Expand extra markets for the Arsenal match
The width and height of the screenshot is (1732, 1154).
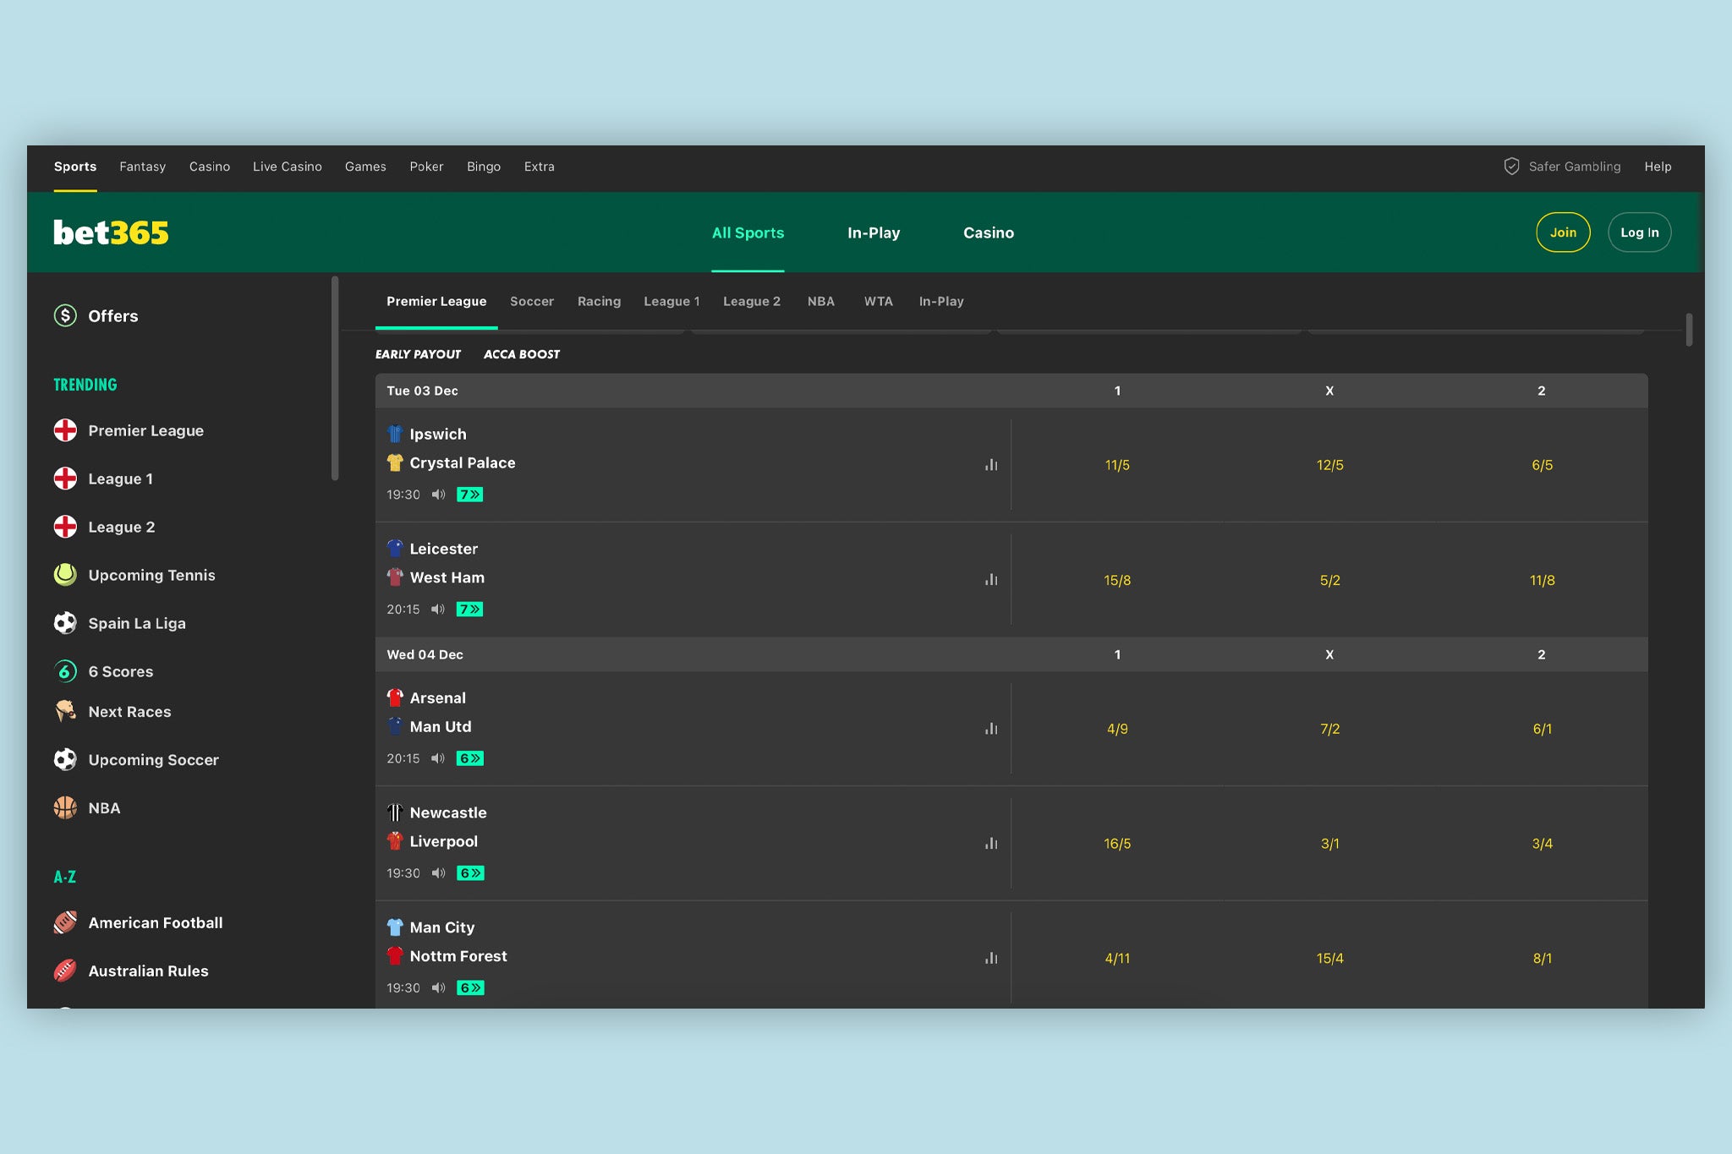(x=470, y=758)
